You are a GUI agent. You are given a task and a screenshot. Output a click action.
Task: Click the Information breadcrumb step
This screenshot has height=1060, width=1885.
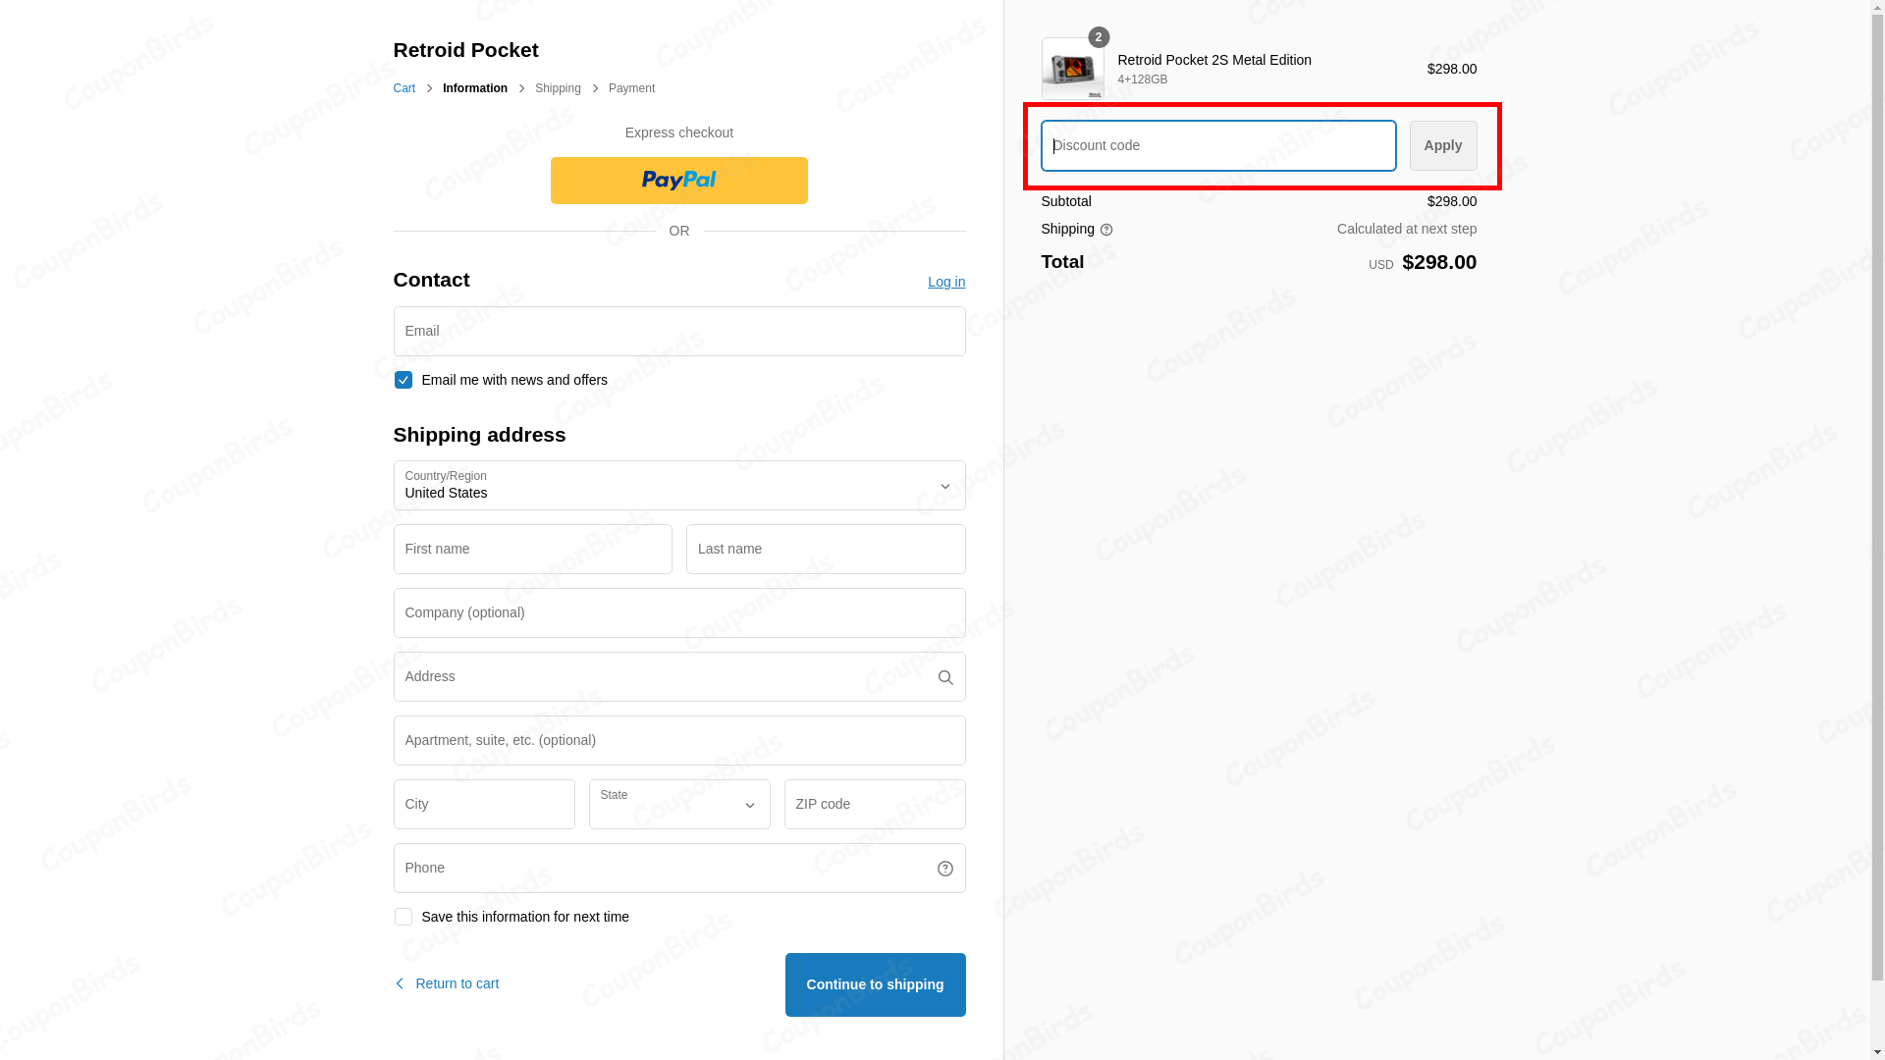coord(475,87)
